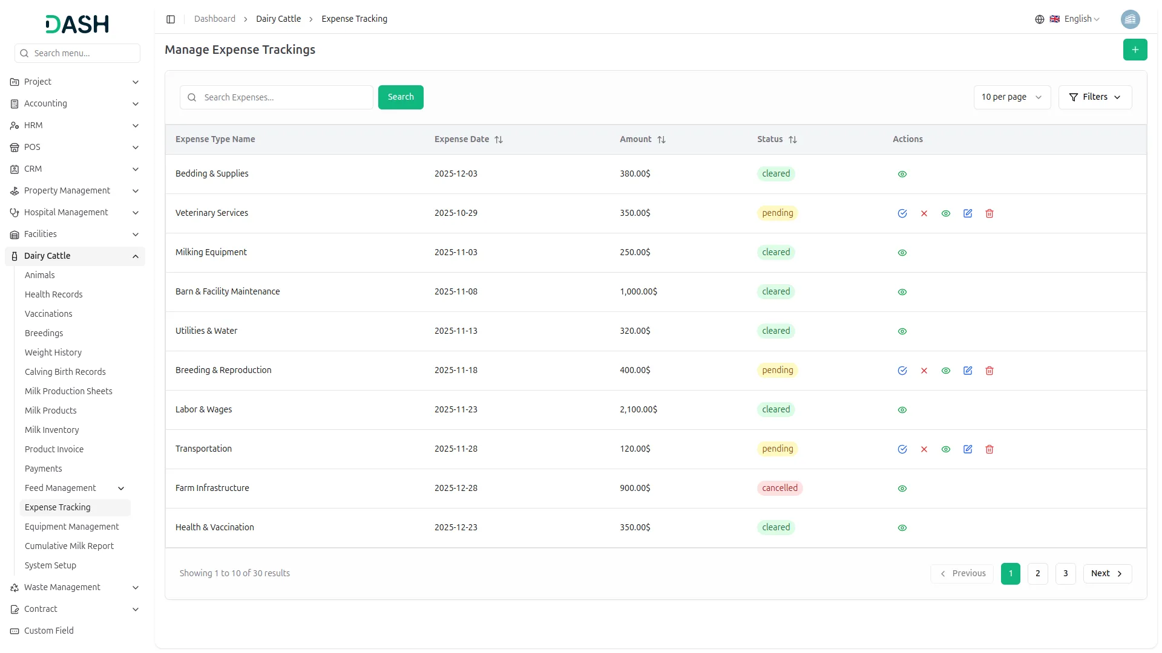The width and height of the screenshot is (1162, 653).
Task: Open Milk Production Sheets menu item
Action: tap(68, 391)
